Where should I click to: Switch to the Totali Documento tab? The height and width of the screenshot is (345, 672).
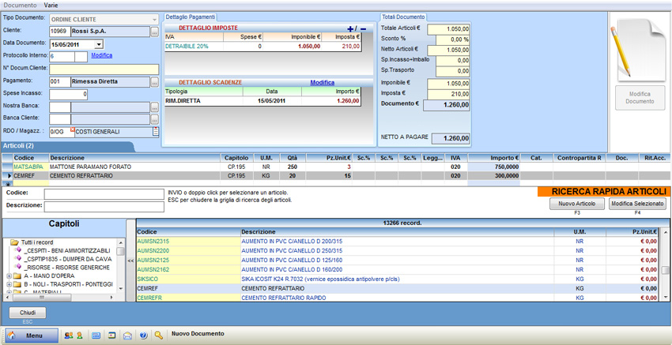click(x=403, y=17)
